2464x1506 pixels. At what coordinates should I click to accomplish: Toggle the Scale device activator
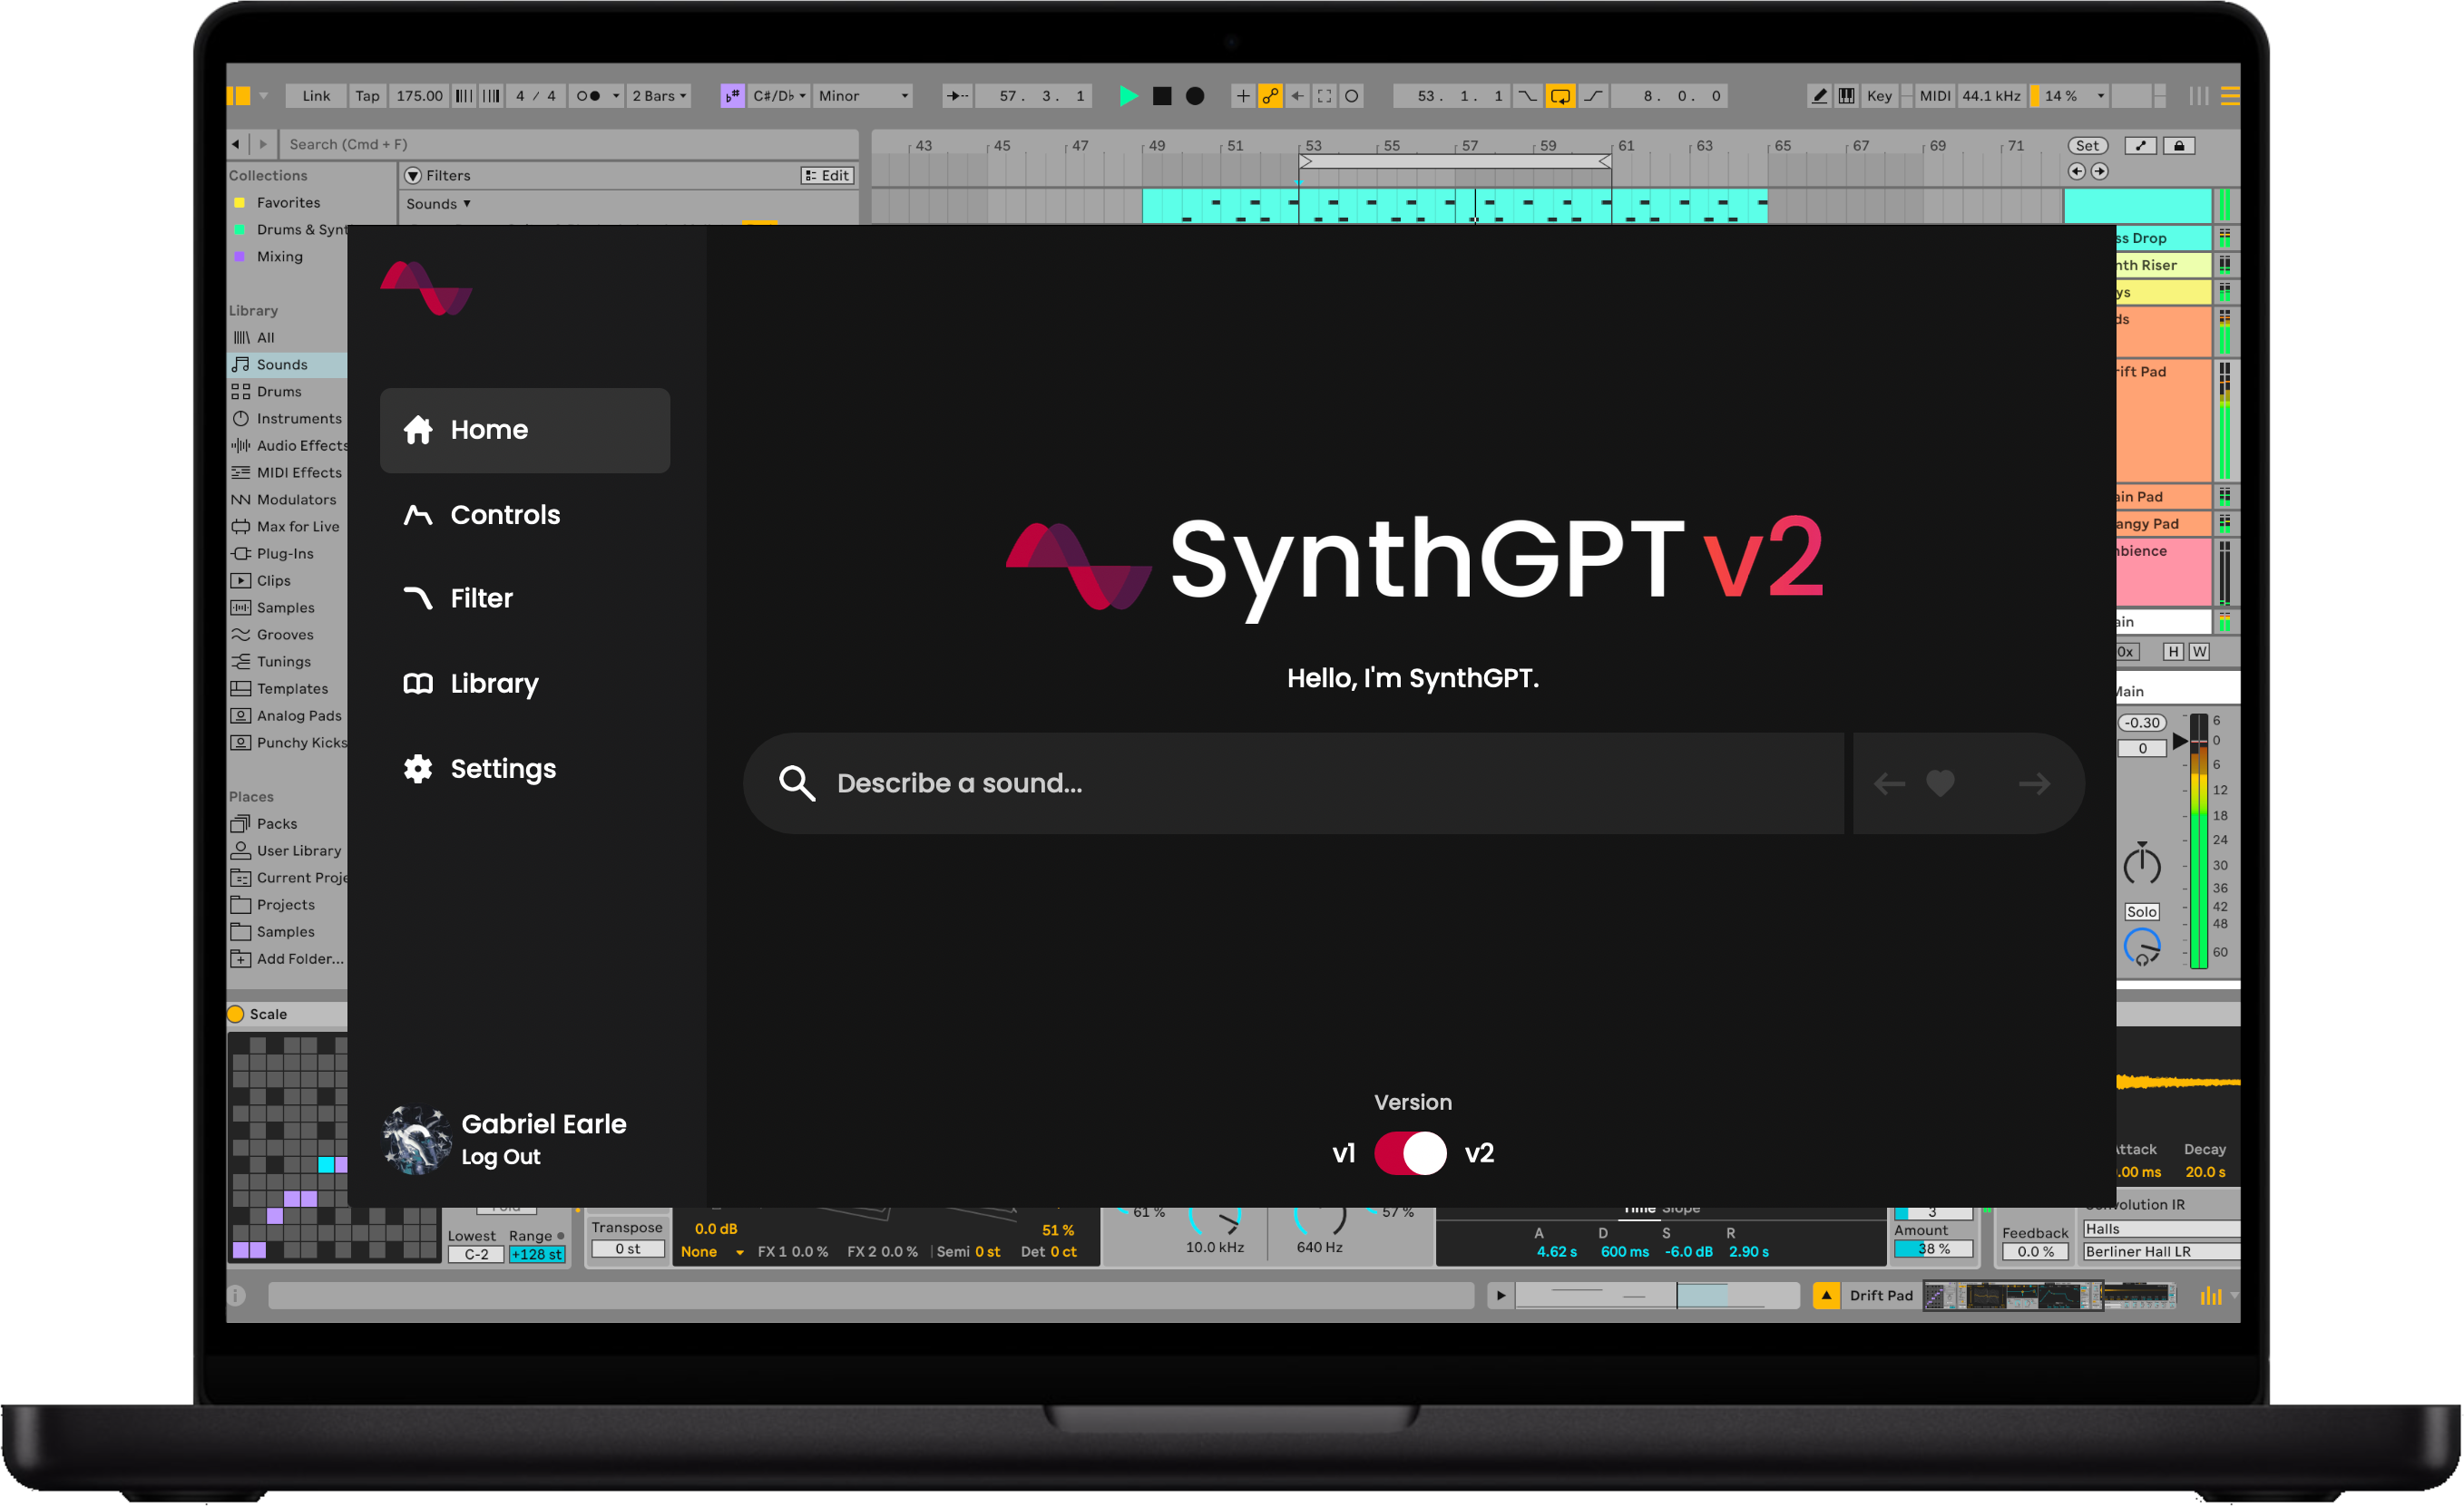tap(236, 1015)
